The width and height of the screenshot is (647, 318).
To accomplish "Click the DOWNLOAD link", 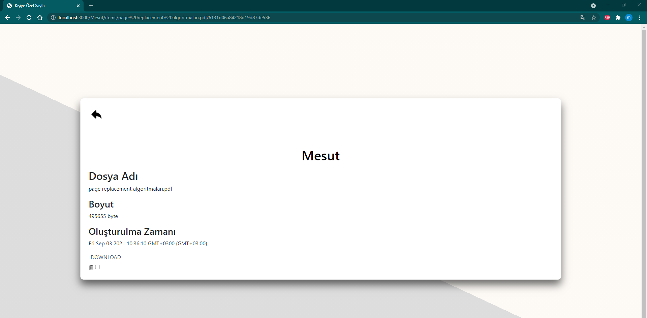I will click(105, 257).
